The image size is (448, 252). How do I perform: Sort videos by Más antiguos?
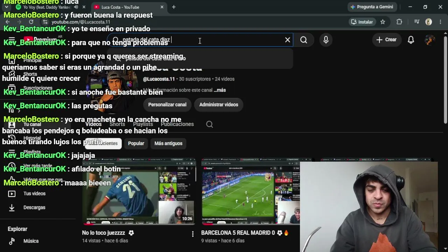(168, 143)
